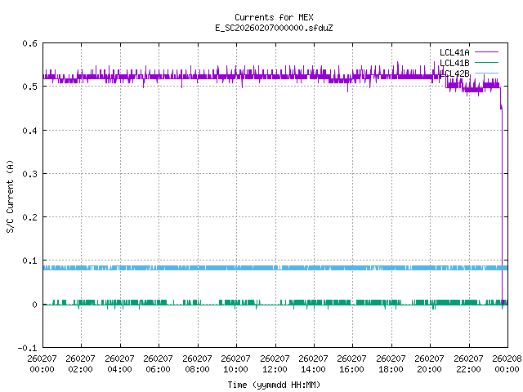Select the 260207 18:00 time tick label
The image size is (523, 392).
pos(391,363)
